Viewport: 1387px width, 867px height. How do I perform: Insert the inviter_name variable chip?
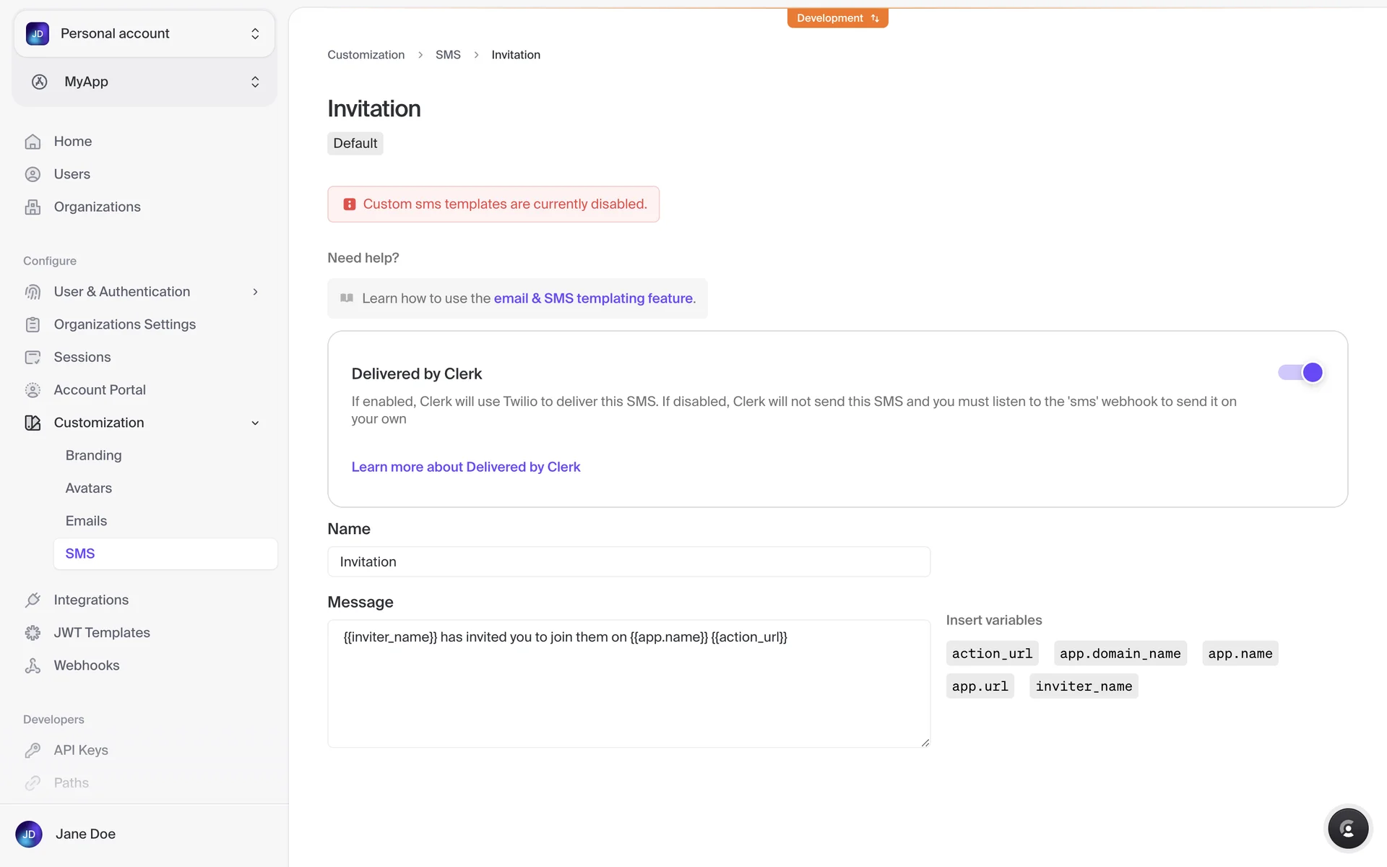click(1083, 686)
